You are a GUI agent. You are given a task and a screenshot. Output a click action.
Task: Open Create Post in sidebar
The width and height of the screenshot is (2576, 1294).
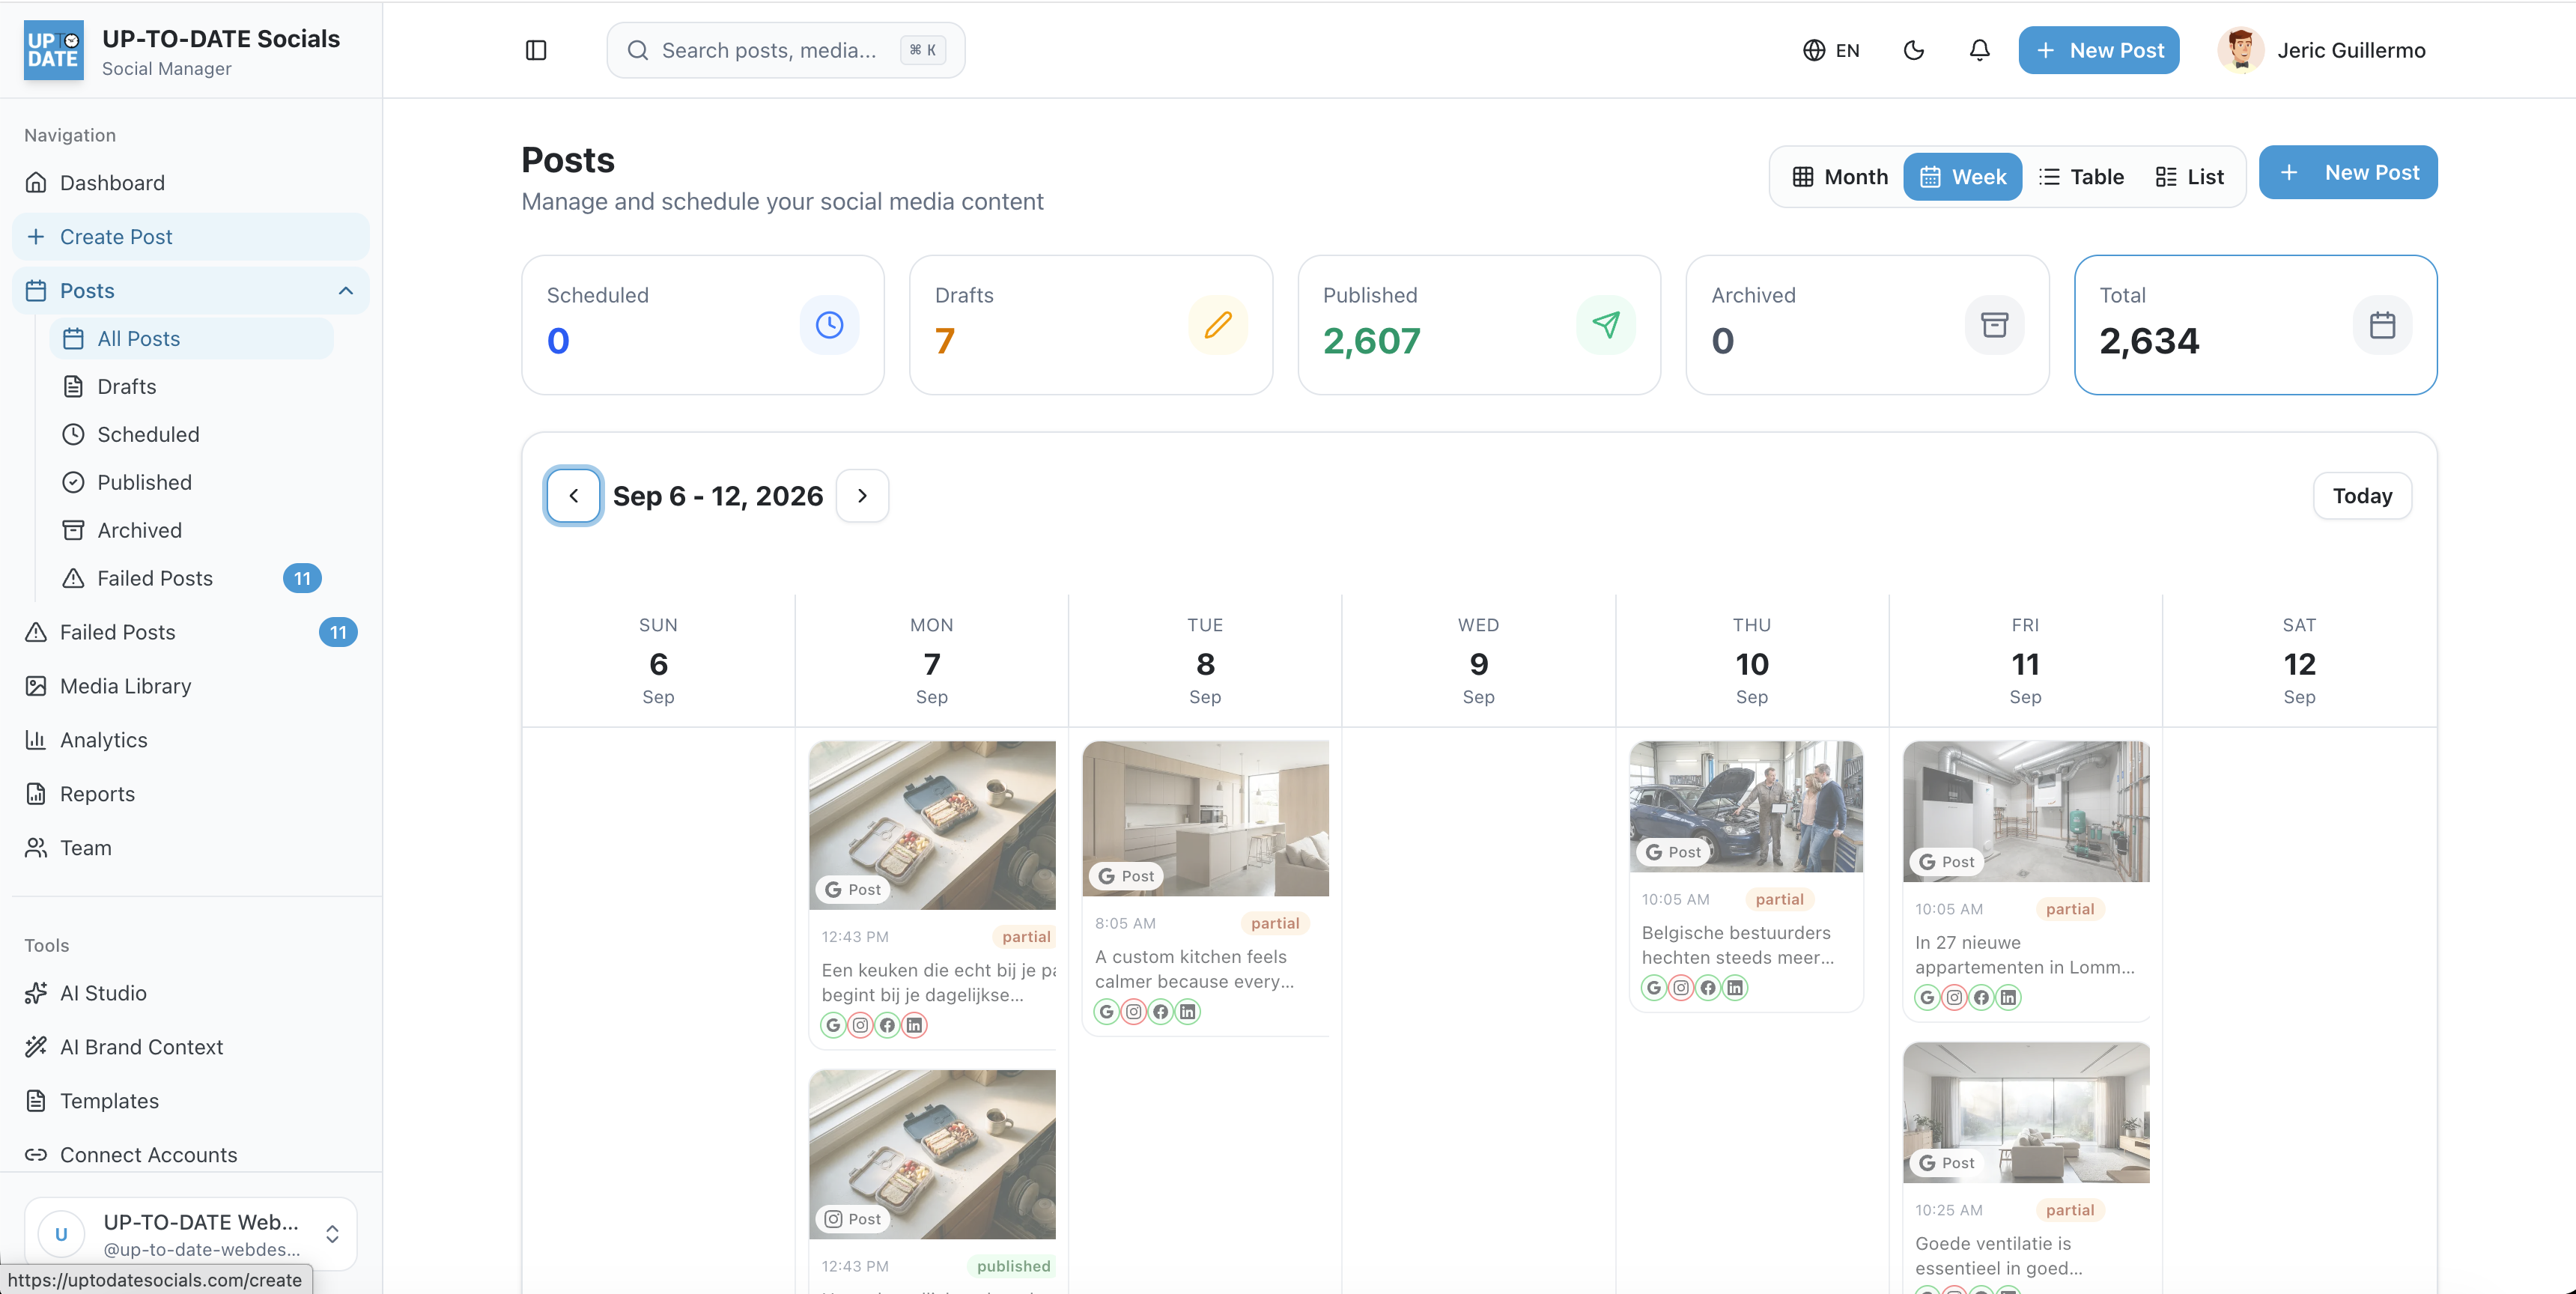click(190, 237)
